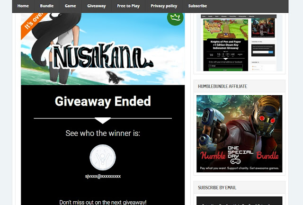Click the Humble One Special Day Bundle ad

(x=240, y=134)
